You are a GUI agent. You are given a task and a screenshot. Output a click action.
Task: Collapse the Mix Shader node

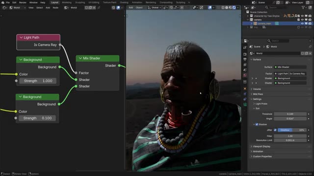click(x=80, y=58)
